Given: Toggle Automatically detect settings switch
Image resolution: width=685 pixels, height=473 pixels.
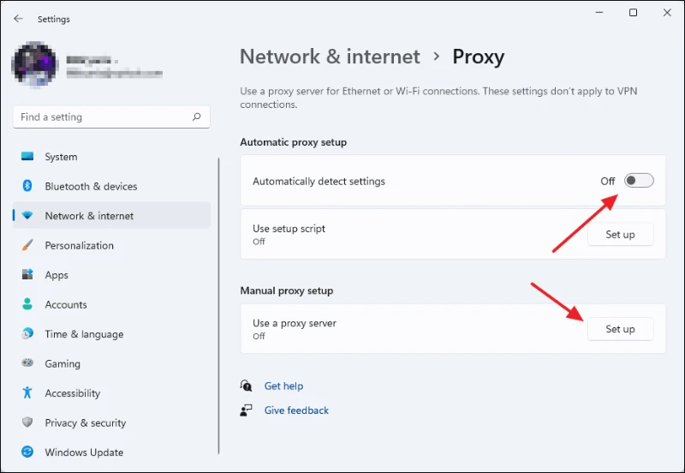Looking at the screenshot, I should point(639,181).
